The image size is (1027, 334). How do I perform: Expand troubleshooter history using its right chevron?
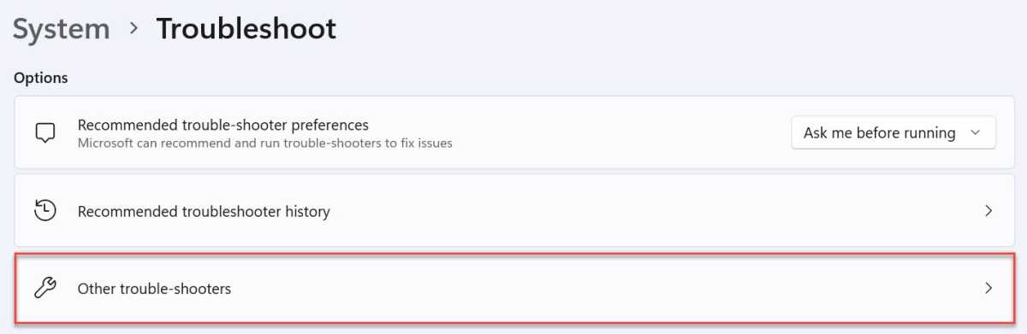988,210
